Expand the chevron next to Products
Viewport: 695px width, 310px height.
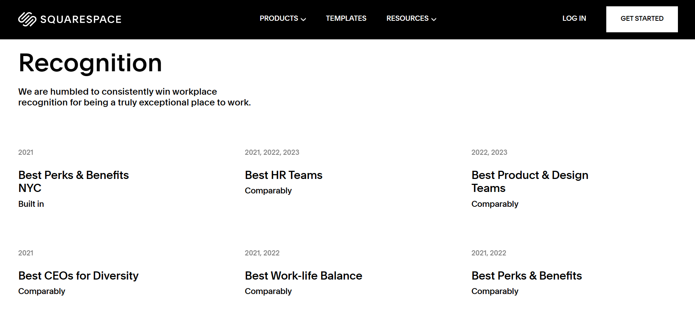[303, 19]
